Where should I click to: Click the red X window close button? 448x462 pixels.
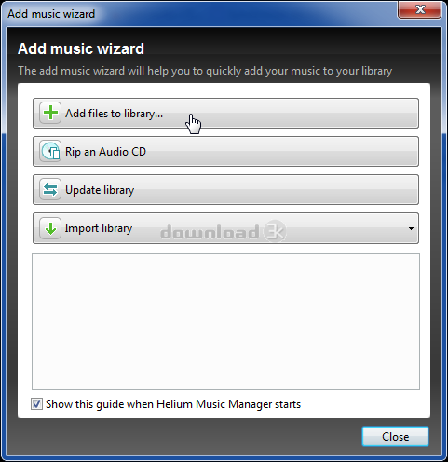tap(420, 10)
